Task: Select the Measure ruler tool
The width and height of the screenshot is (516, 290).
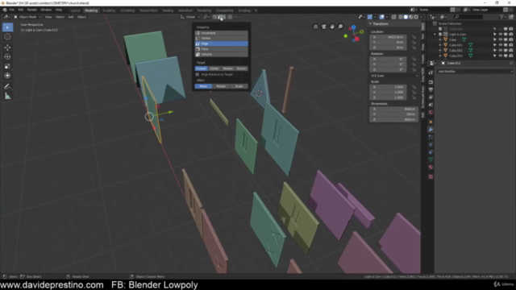Action: click(7, 97)
